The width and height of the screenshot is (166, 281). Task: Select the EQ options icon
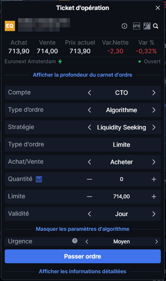point(147,26)
